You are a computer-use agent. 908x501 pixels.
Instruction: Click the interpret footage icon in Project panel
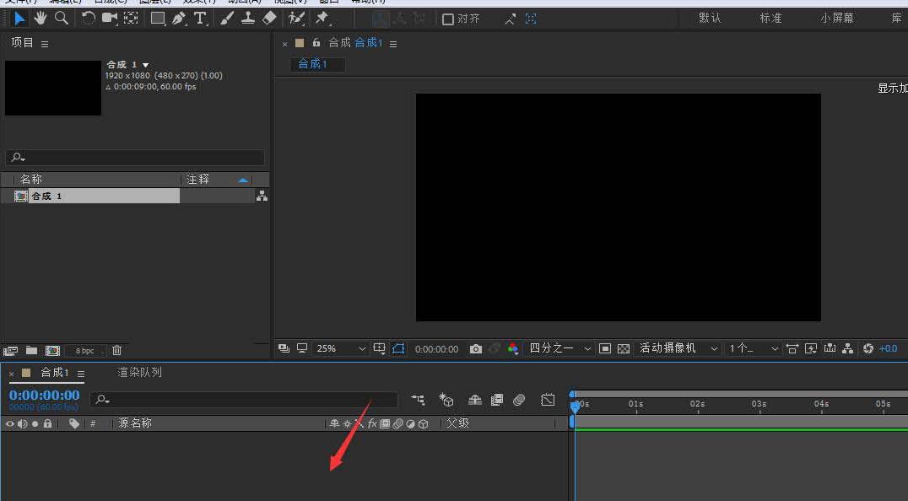tap(10, 351)
